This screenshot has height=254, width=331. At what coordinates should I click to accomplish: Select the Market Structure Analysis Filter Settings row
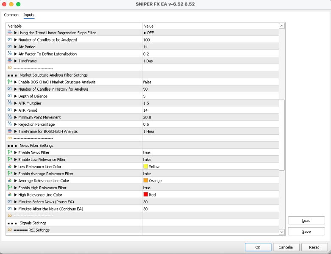click(x=142, y=75)
